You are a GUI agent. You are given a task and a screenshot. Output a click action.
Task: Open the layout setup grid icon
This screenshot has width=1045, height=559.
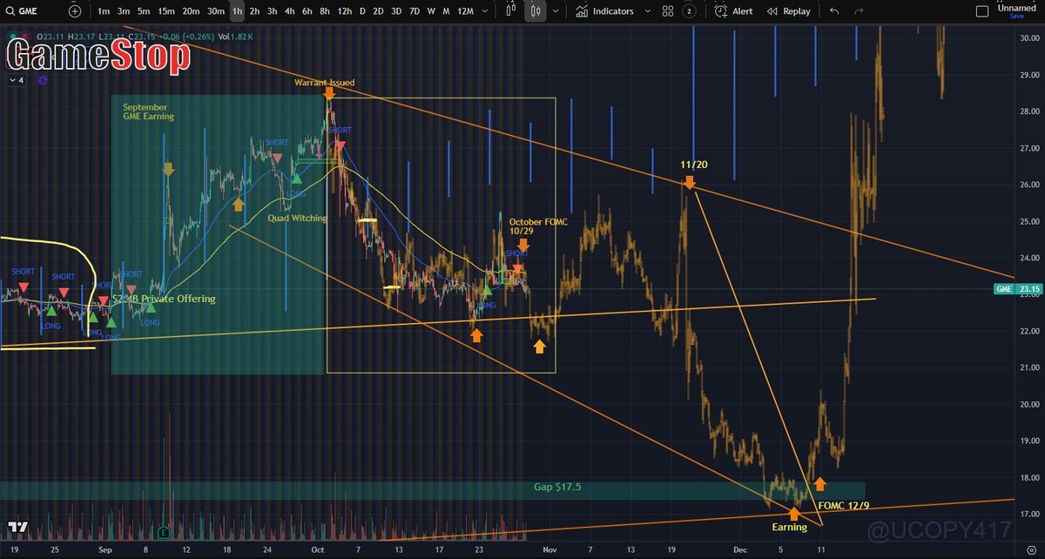669,11
